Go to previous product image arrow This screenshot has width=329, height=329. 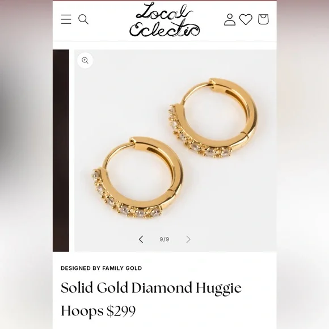pos(141,239)
